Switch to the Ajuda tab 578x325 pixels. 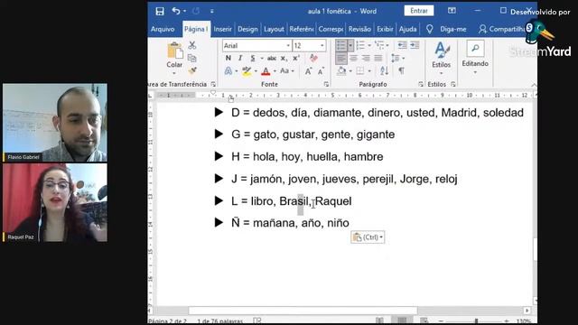point(407,29)
